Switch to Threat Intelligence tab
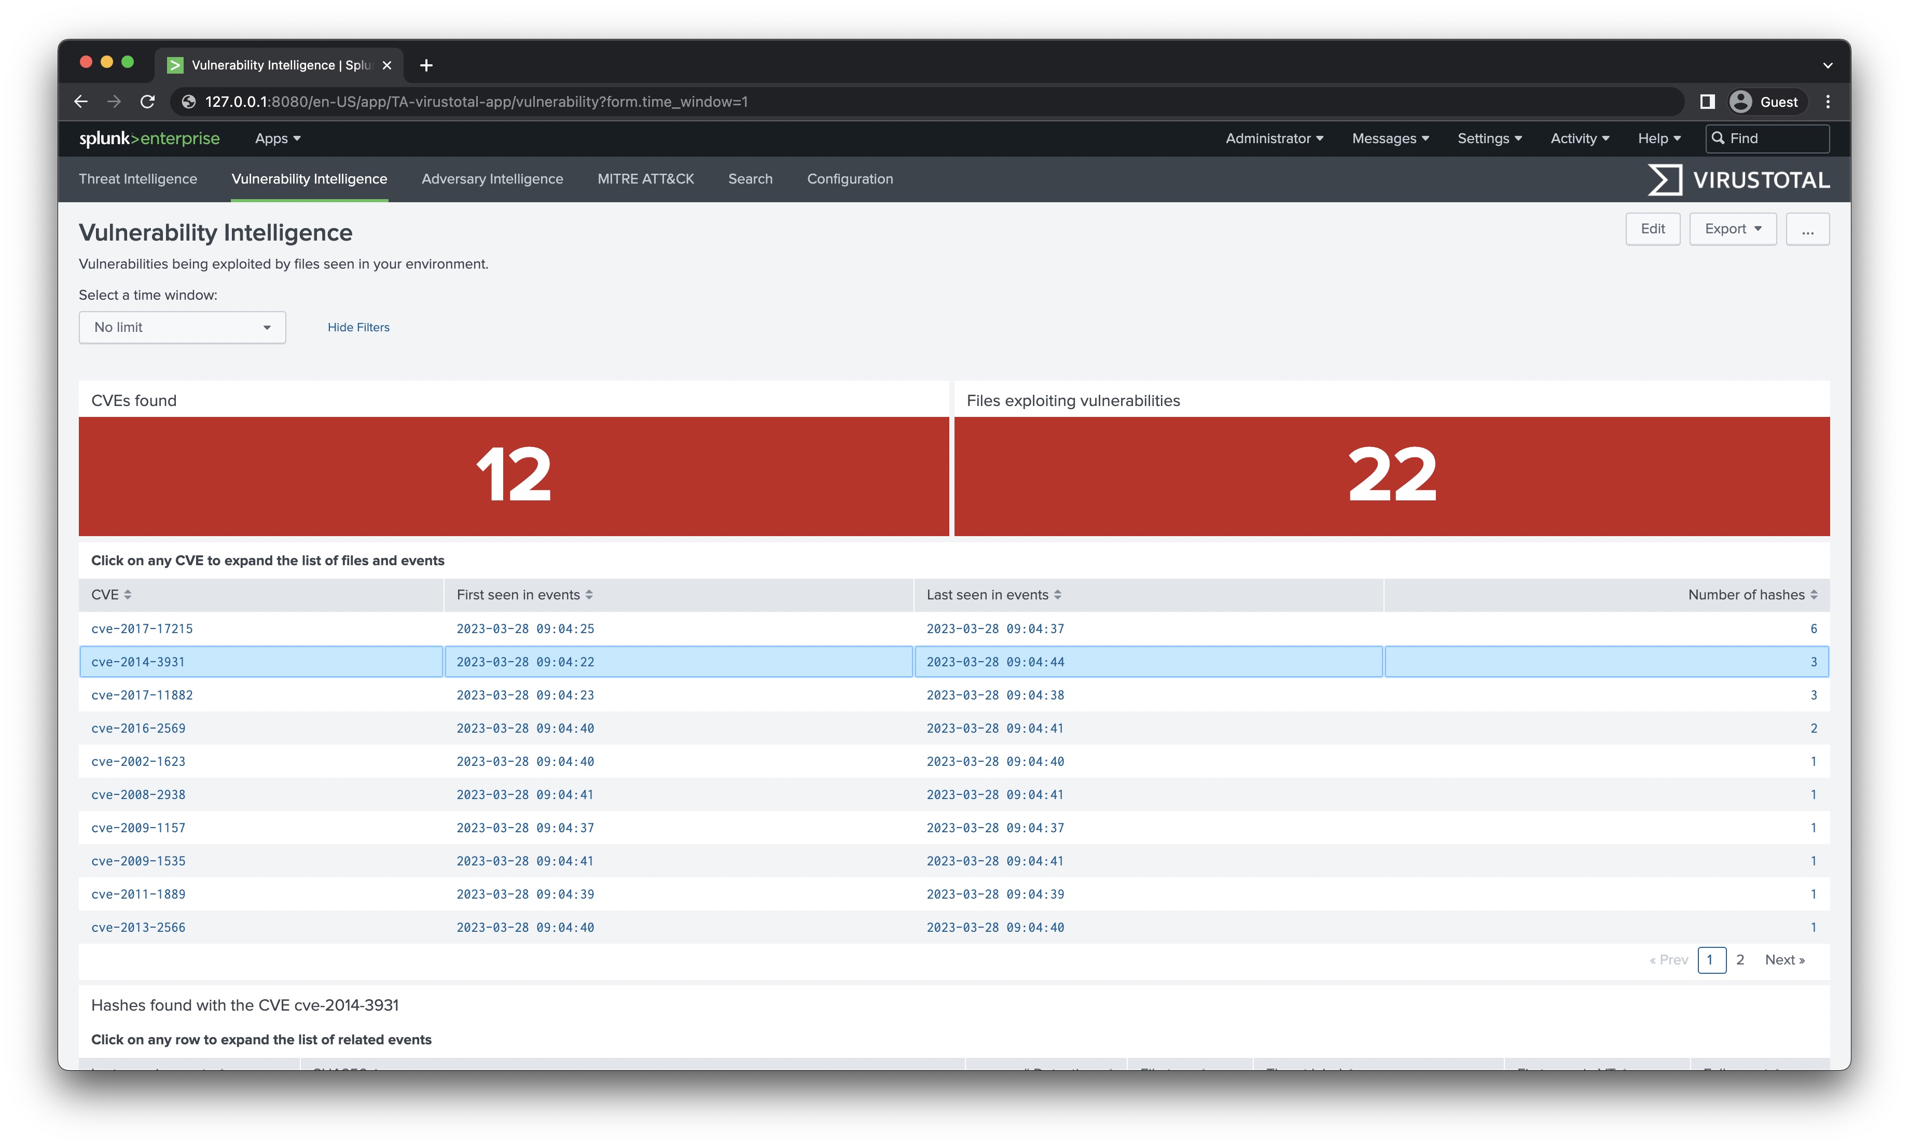The height and width of the screenshot is (1147, 1909). pyautogui.click(x=137, y=178)
